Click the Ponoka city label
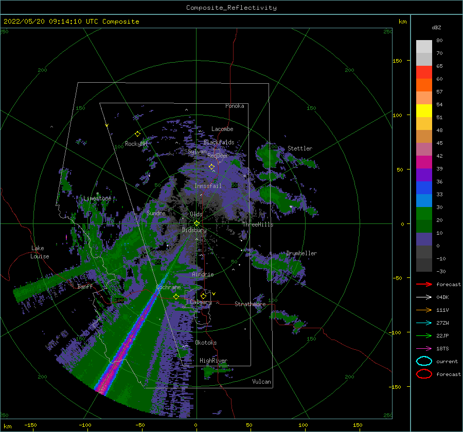463x432 pixels. tap(235, 106)
